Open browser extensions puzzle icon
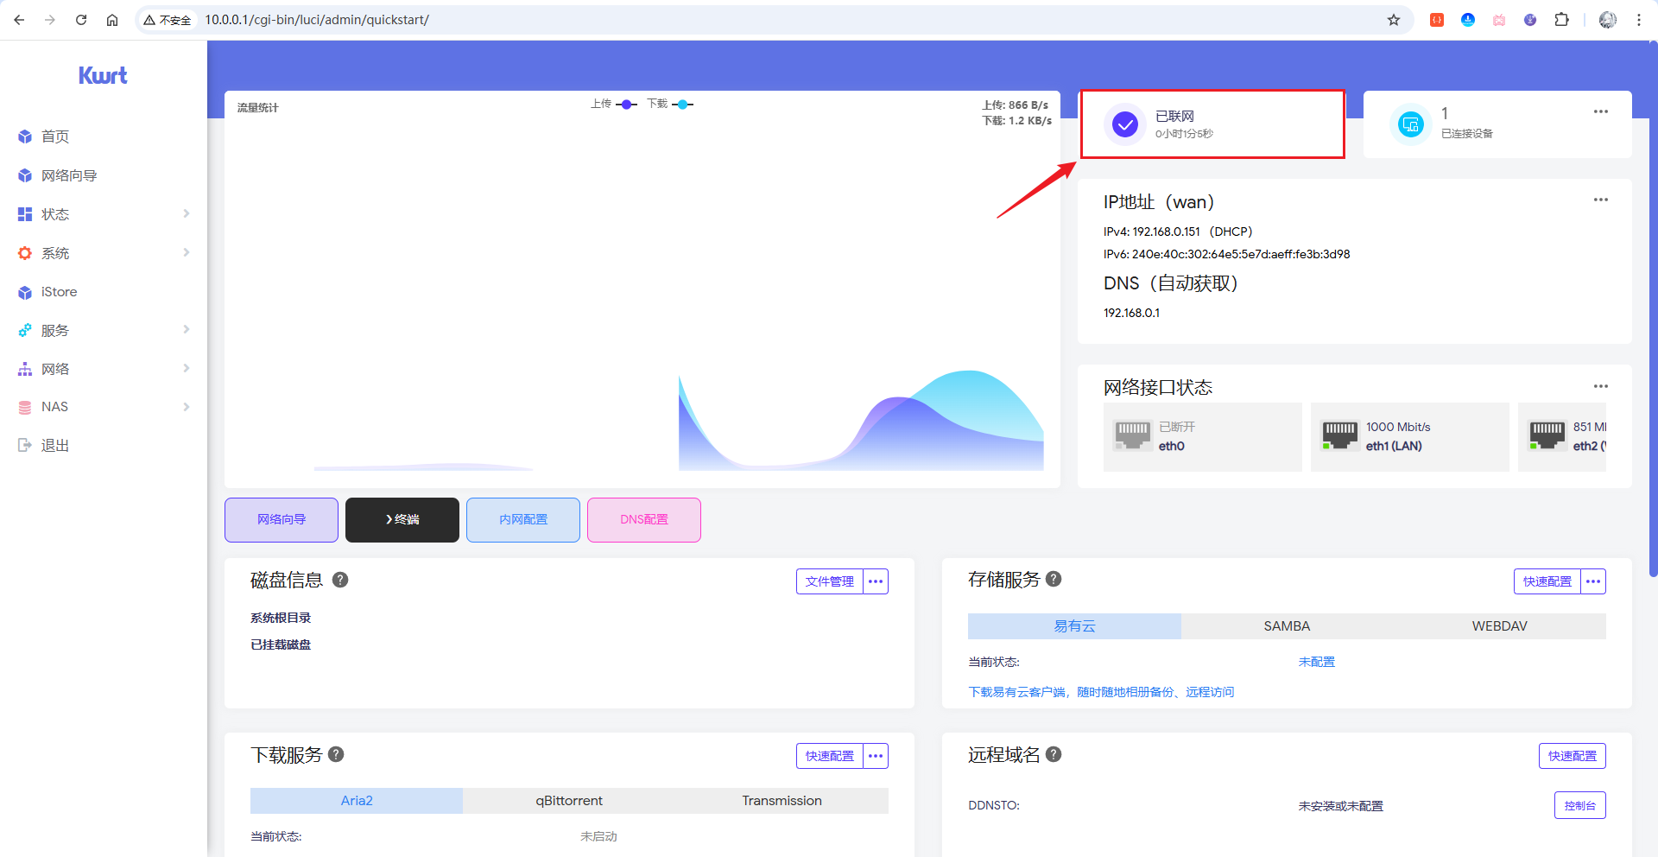This screenshot has width=1658, height=857. pos(1561,20)
